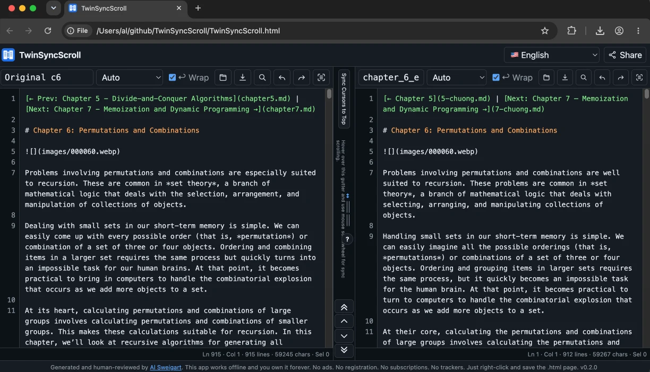Bookmark page with star icon
The width and height of the screenshot is (650, 372).
(x=545, y=31)
